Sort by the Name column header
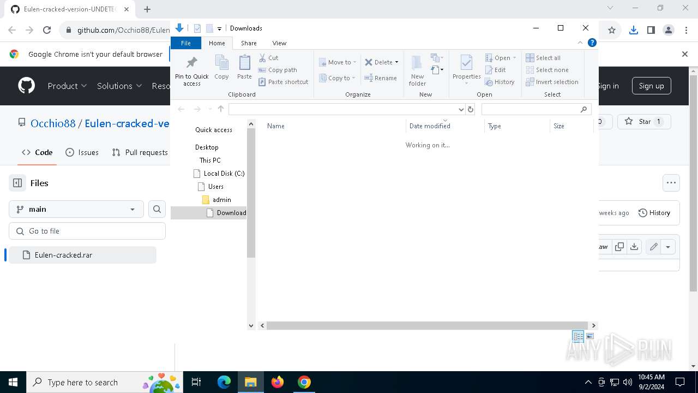698x393 pixels. click(x=276, y=126)
